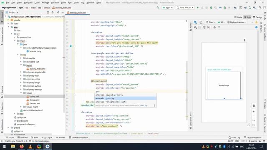The height and width of the screenshot is (150, 267).
Task: Open the blue help icon in design toolbar
Action: coord(256,27)
